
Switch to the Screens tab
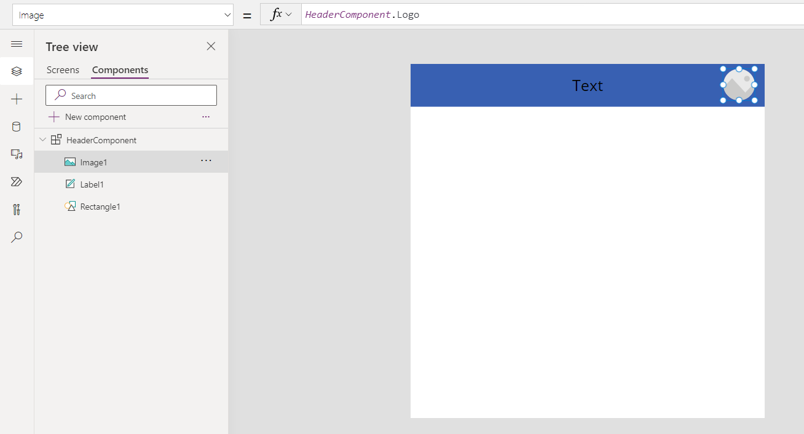(x=63, y=70)
